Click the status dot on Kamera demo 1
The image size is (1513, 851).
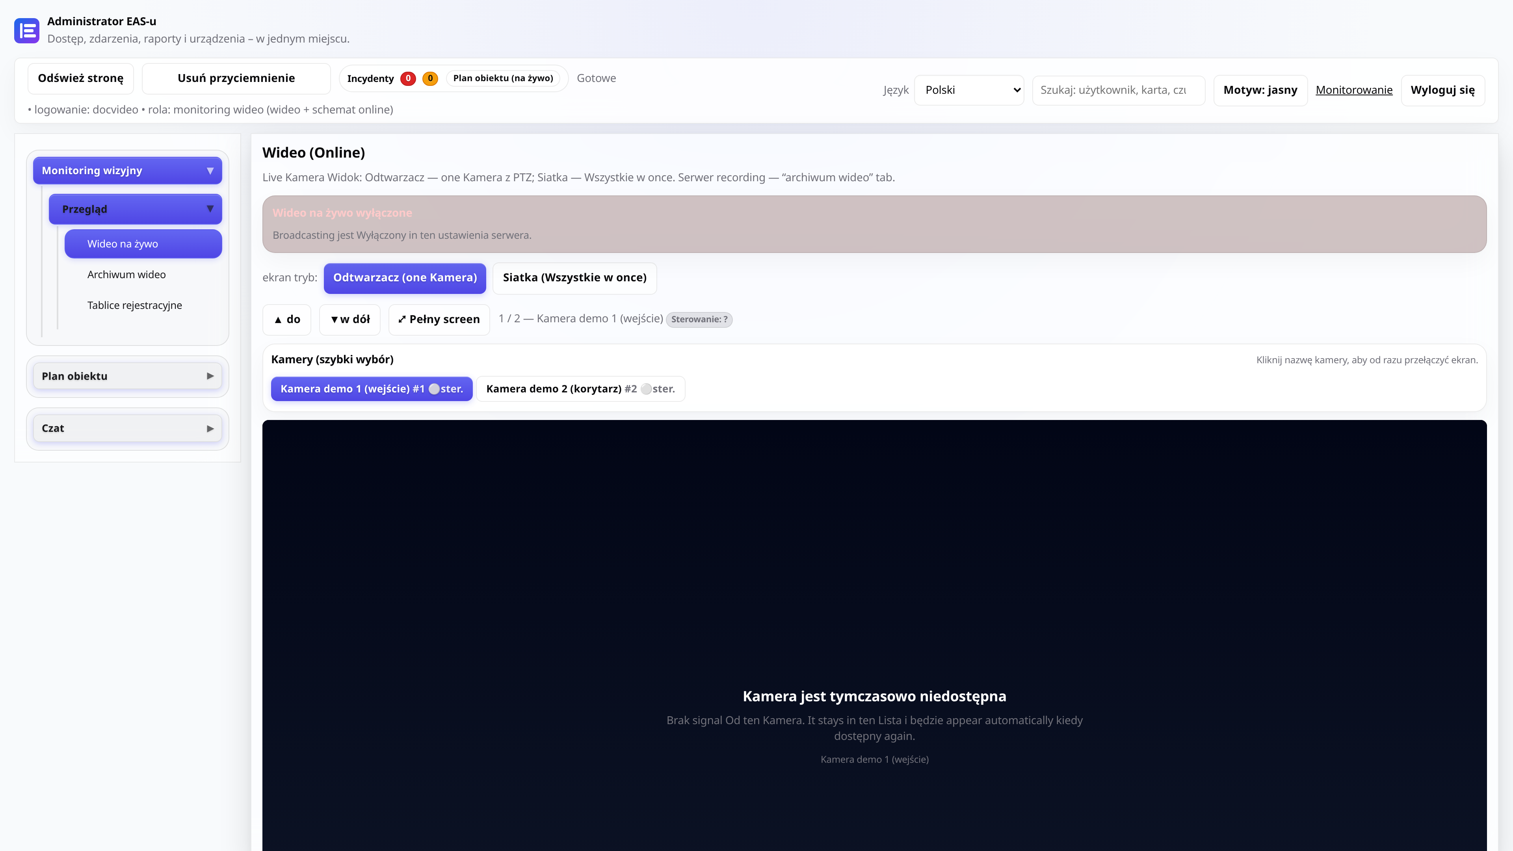434,389
